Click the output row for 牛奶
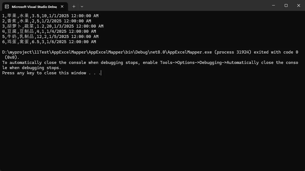The image size is (305, 171). click(x=50, y=37)
